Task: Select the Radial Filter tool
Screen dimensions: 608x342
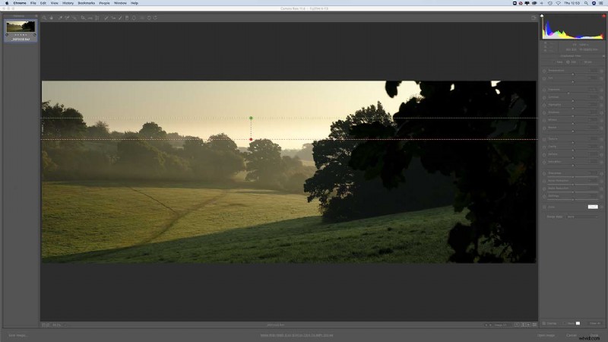Action: 134,17
